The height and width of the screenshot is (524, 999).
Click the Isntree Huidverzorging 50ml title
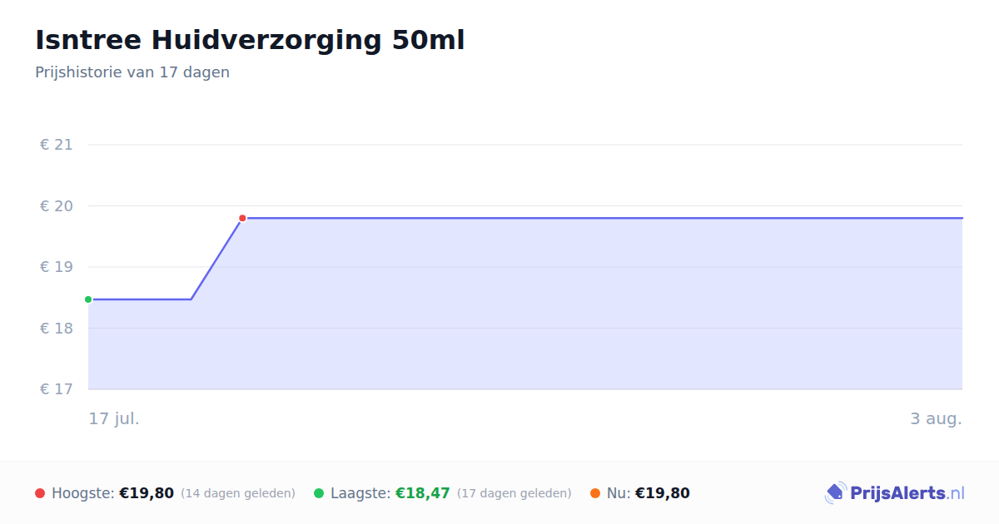click(x=250, y=40)
